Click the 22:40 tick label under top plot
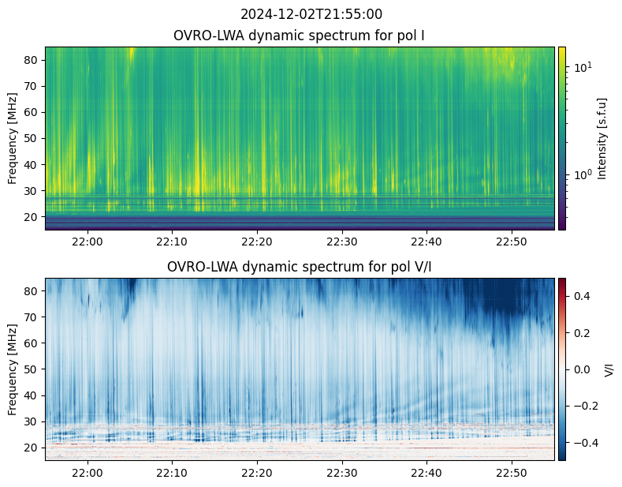622x487 pixels. 426,242
